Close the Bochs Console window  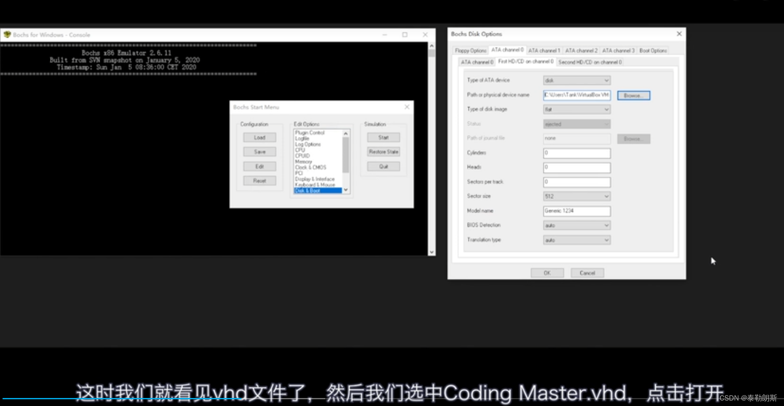425,35
